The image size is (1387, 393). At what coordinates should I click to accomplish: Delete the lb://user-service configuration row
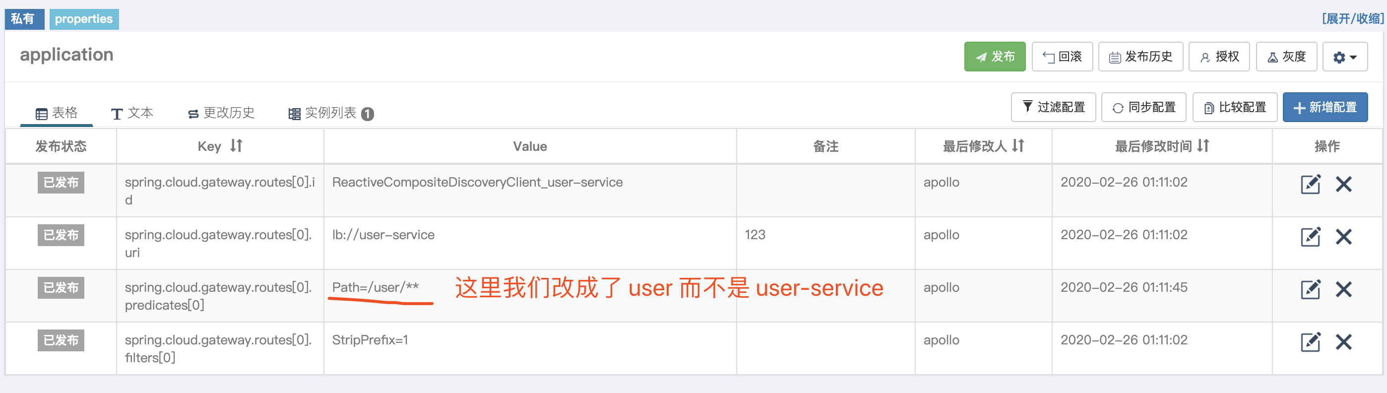(1343, 236)
